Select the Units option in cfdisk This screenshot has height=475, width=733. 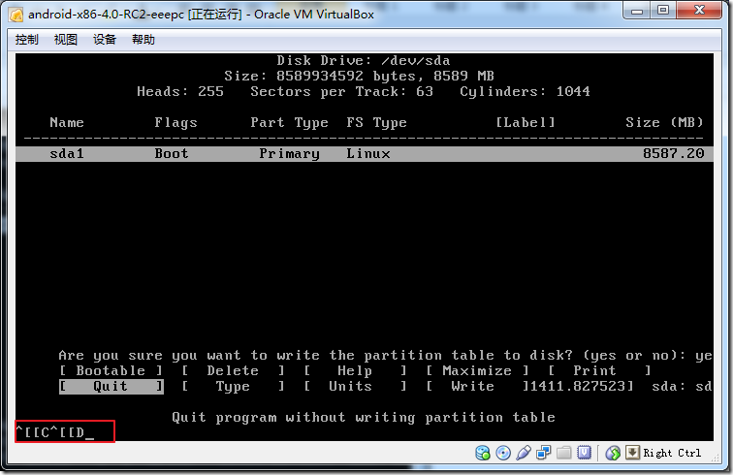click(355, 387)
